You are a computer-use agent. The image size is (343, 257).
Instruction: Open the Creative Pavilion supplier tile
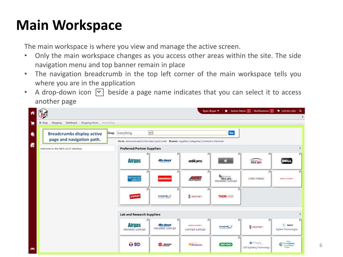pos(256,161)
